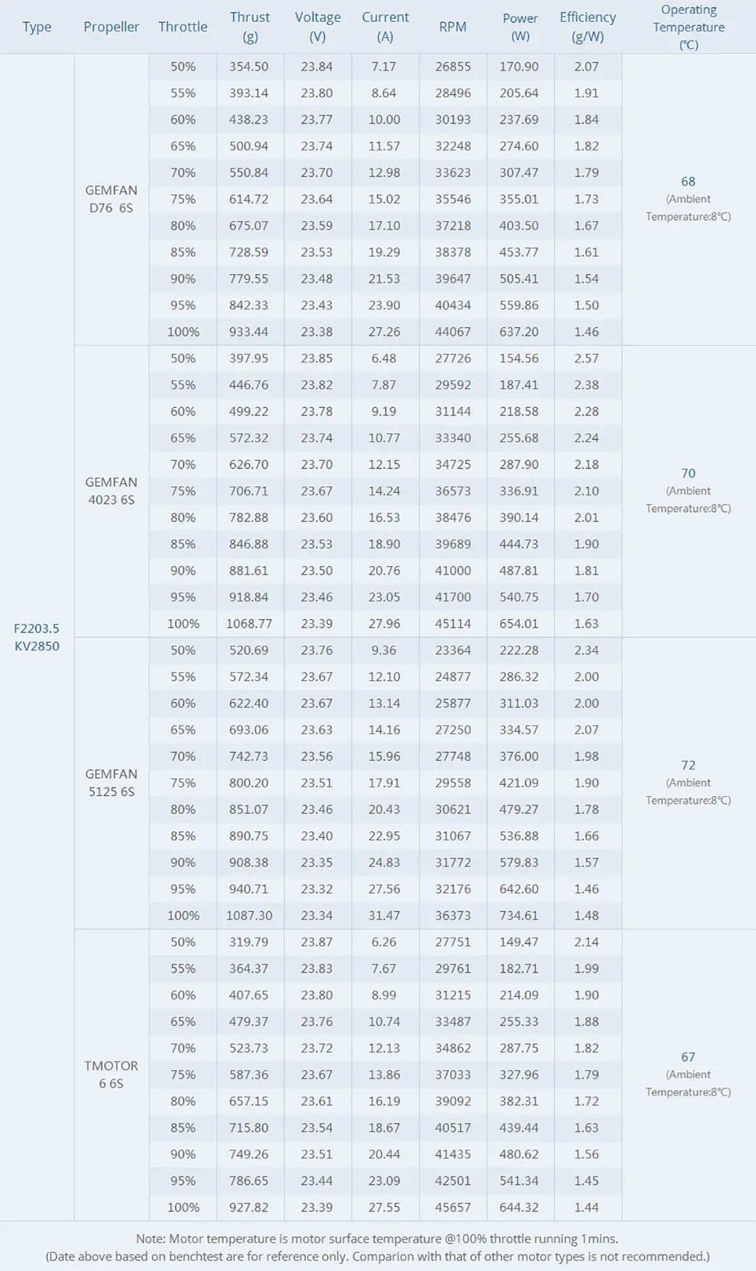Click the 72 operating temperature value
Screen dimensions: 756x1271
coord(688,765)
